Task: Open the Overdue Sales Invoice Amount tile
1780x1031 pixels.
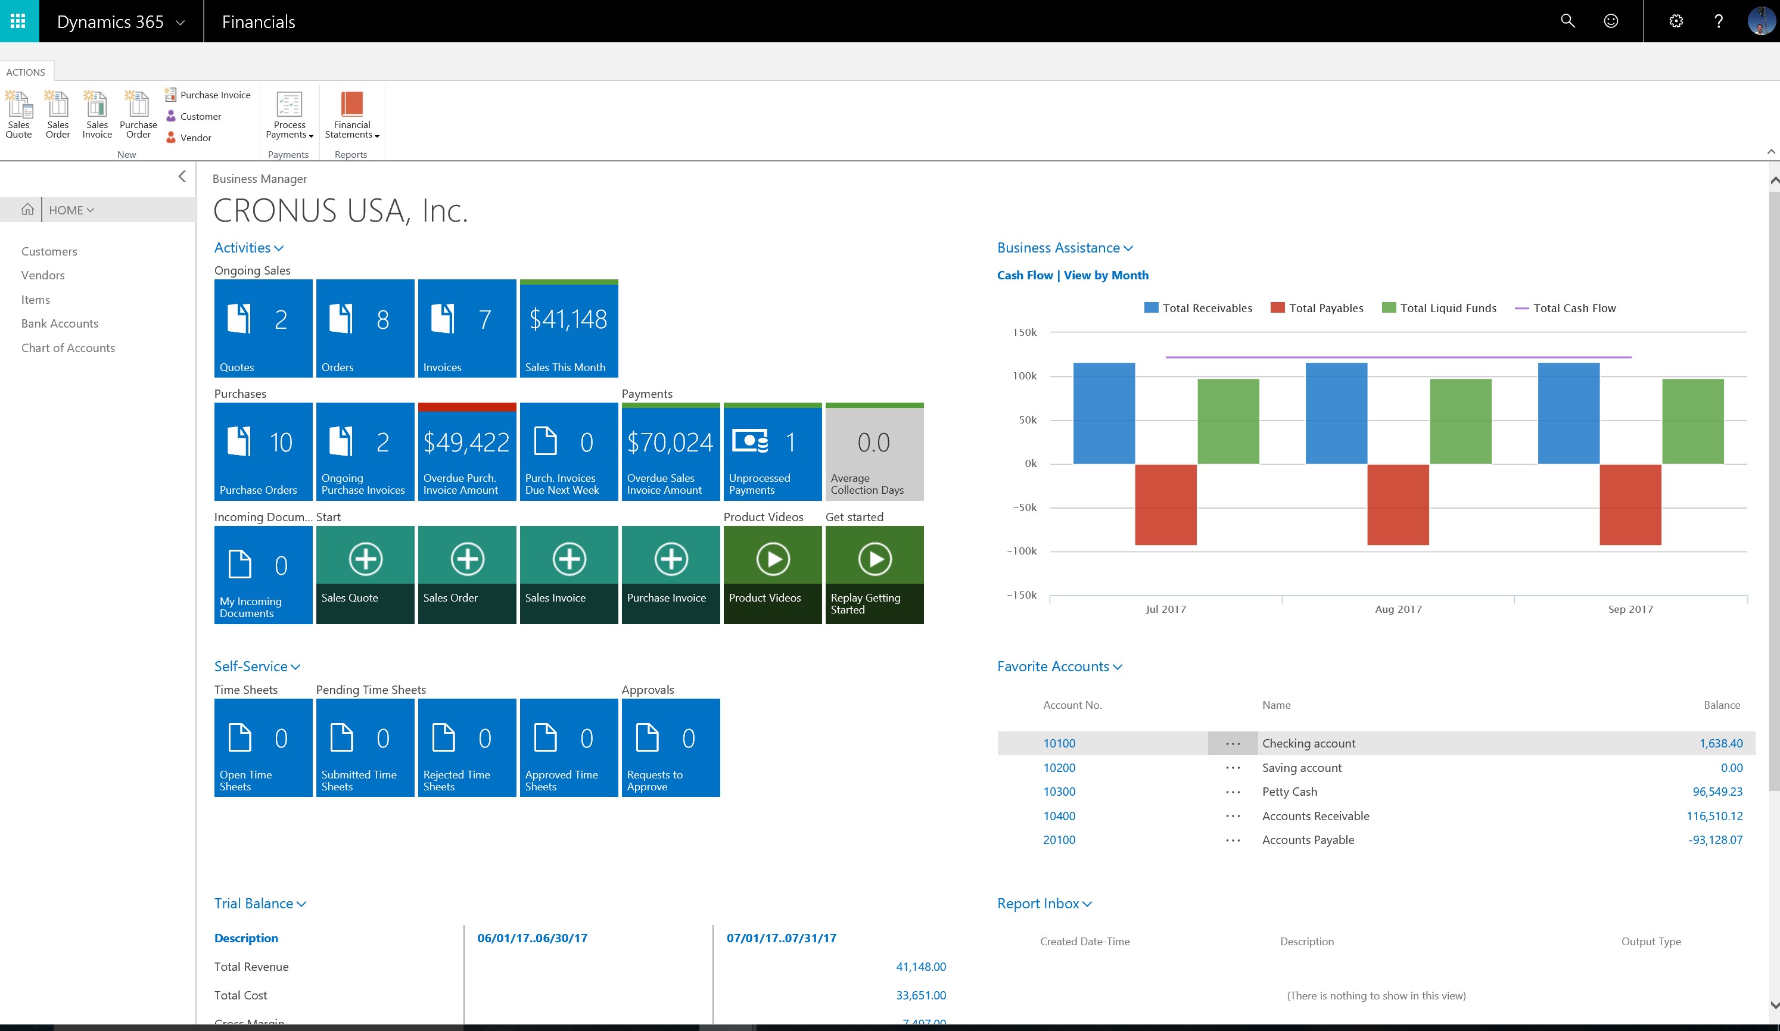Action: pos(670,452)
